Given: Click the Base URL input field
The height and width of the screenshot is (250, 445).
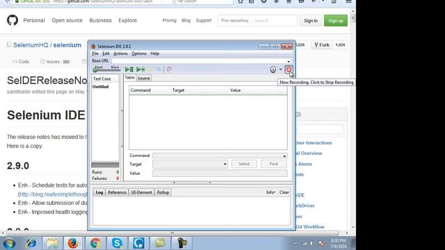Looking at the screenshot, I should click(x=199, y=61).
